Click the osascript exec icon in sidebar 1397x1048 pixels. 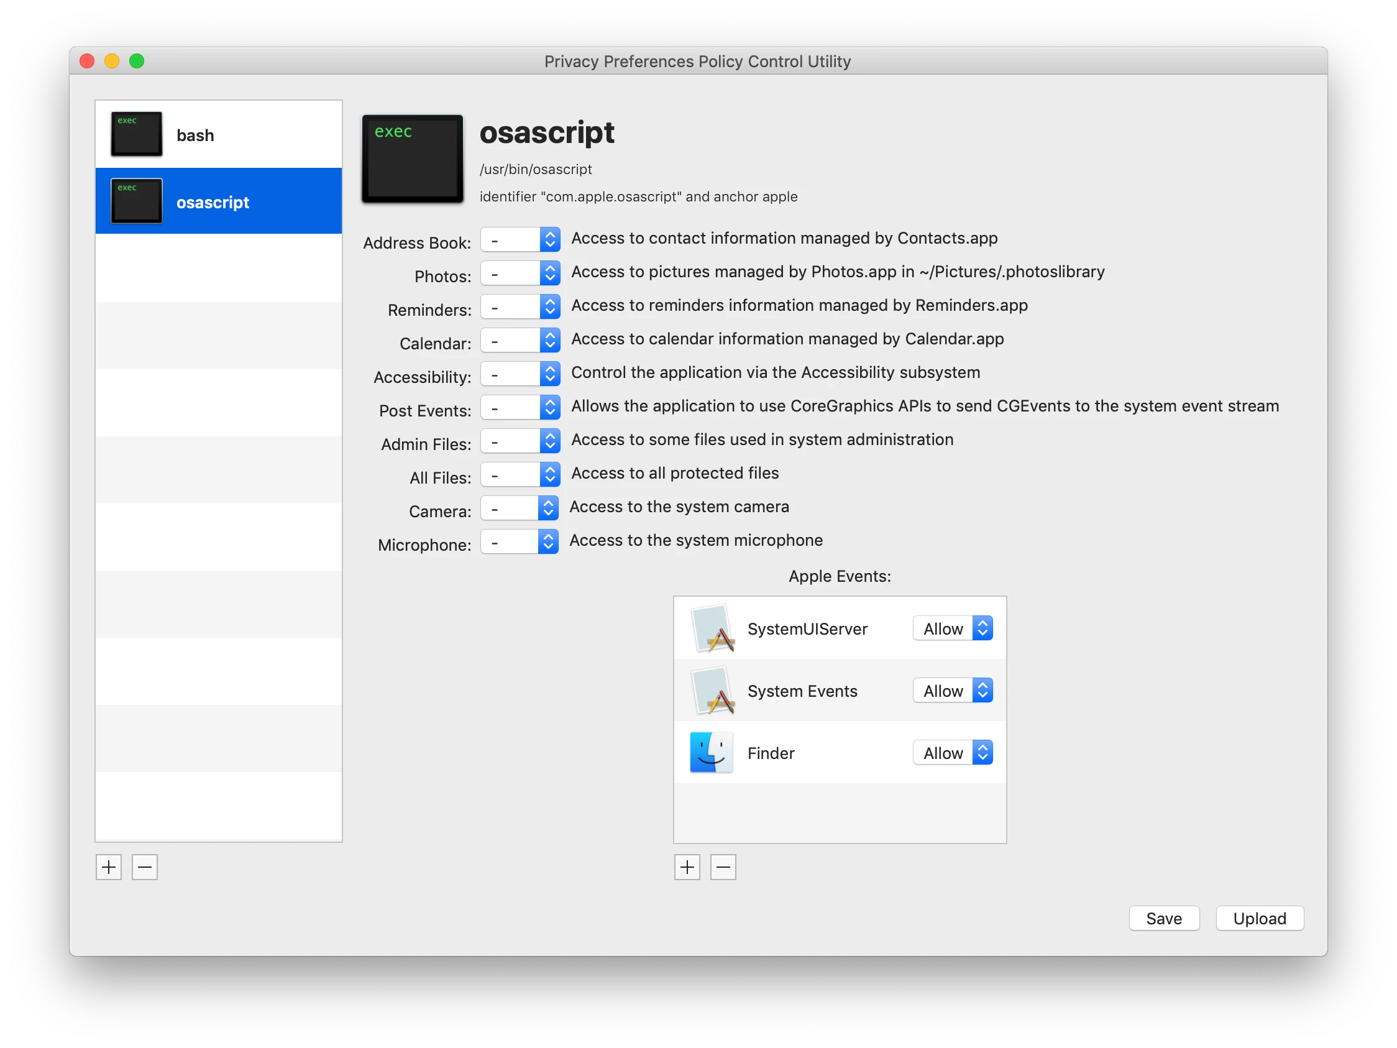pyautogui.click(x=137, y=201)
